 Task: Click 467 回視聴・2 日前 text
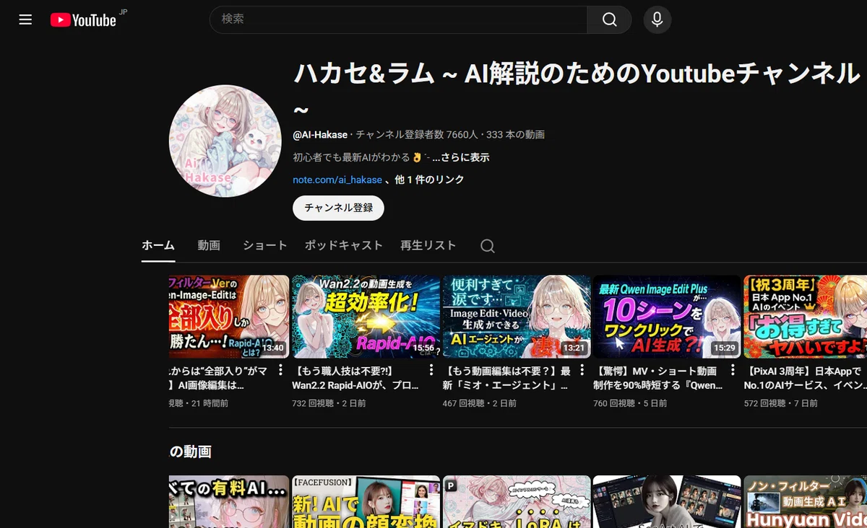point(479,403)
